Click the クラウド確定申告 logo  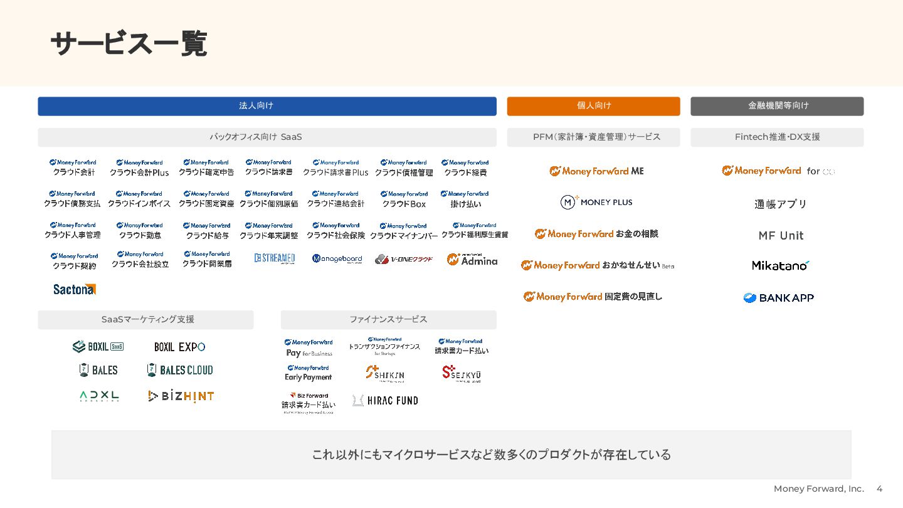click(x=206, y=167)
